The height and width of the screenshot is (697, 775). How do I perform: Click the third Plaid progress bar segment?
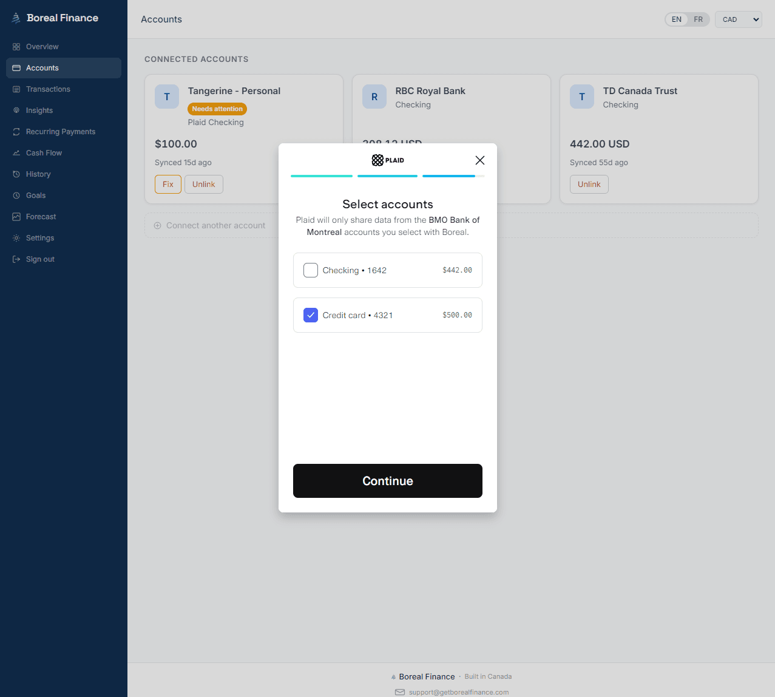(453, 176)
